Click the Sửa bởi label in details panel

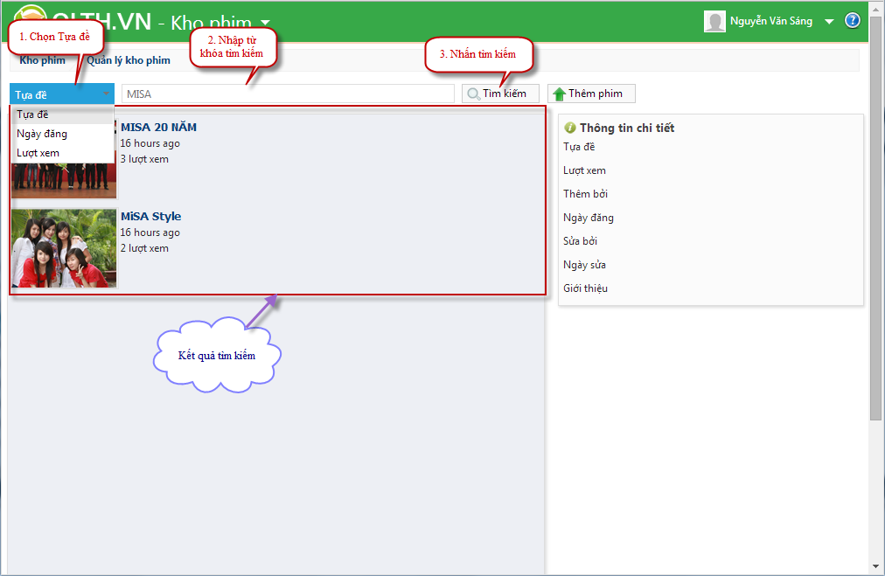(580, 241)
